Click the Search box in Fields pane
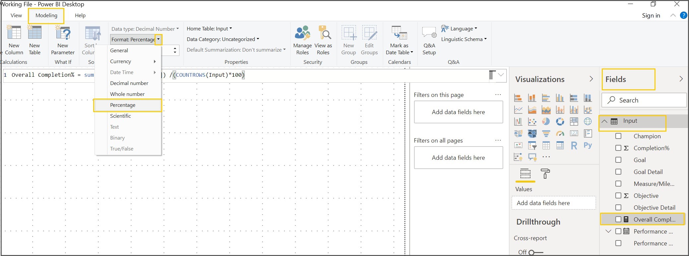The width and height of the screenshot is (689, 256). [644, 100]
